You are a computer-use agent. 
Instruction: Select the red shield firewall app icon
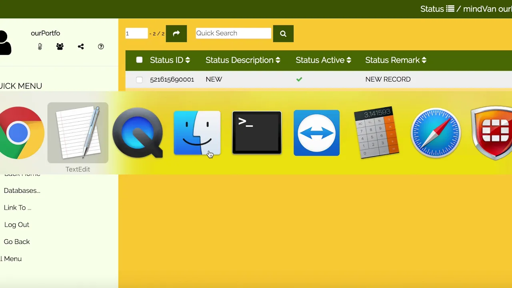coord(492,133)
